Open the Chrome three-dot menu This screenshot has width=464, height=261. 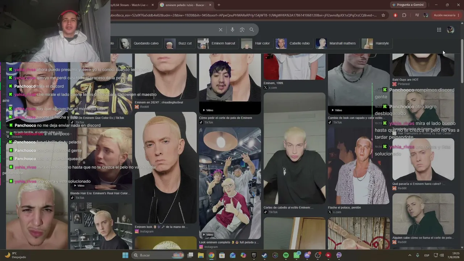[459, 15]
